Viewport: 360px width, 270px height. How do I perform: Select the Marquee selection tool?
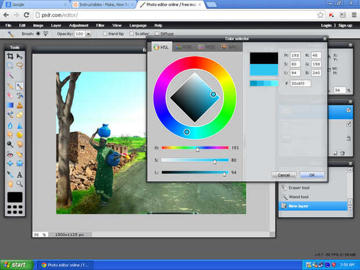coord(10,66)
